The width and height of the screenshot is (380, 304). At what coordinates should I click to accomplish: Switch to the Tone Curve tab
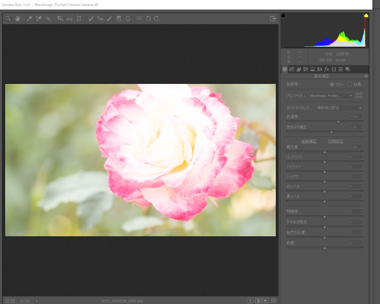(x=292, y=69)
